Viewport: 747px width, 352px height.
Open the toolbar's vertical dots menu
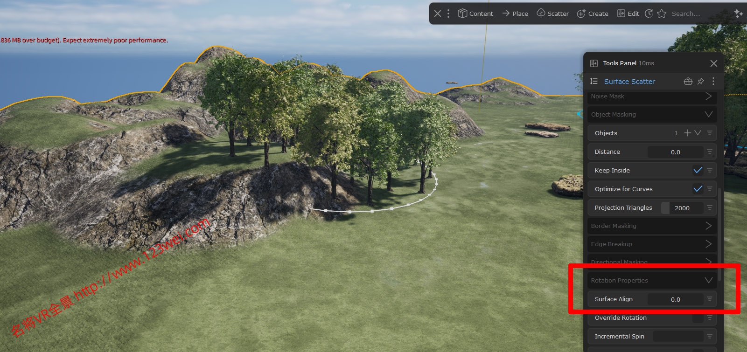click(448, 14)
